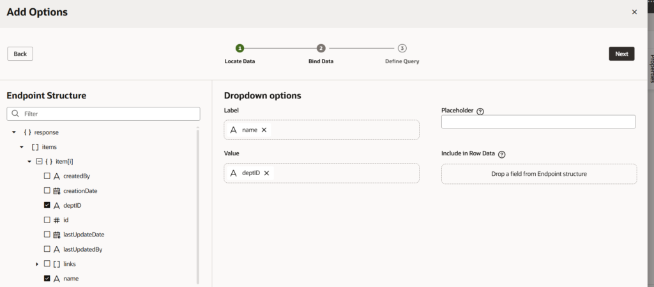
Task: Collapse the response tree node
Action: point(14,132)
